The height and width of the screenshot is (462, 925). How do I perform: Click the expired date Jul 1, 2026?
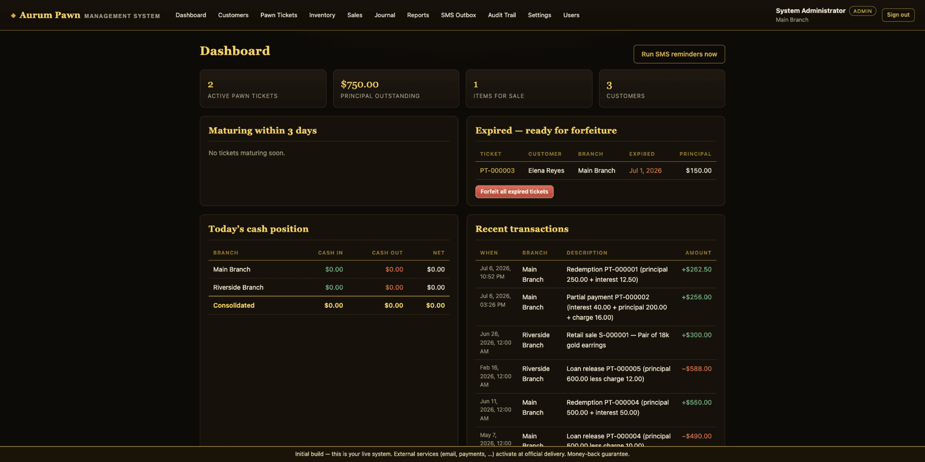[645, 170]
